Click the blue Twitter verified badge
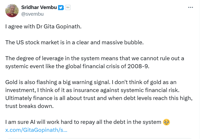This screenshot has height=139, width=204. 61,7
